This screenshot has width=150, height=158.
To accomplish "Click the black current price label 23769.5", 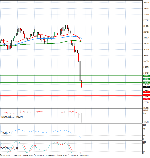I will click(146, 87).
